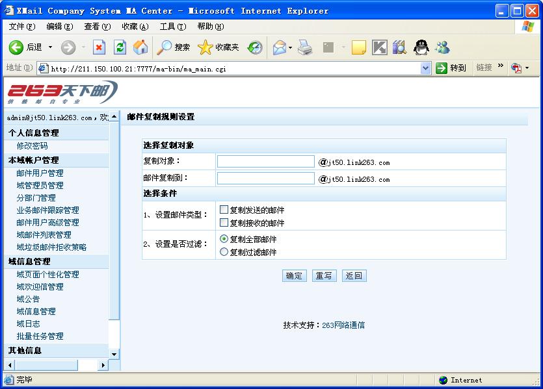This screenshot has width=543, height=389.
Task: Refresh the page with the toolbar icon
Action: pos(120,47)
